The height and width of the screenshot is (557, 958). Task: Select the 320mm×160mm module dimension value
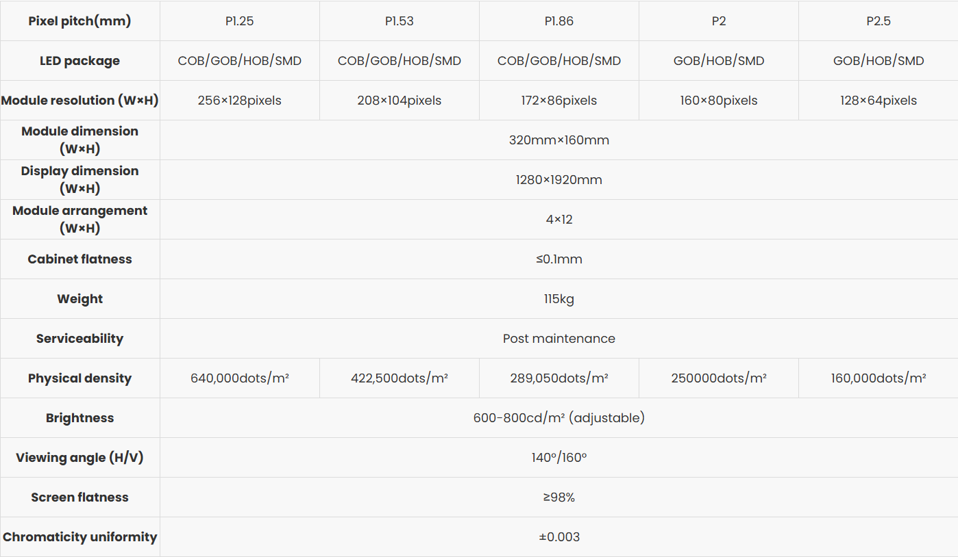click(x=558, y=140)
